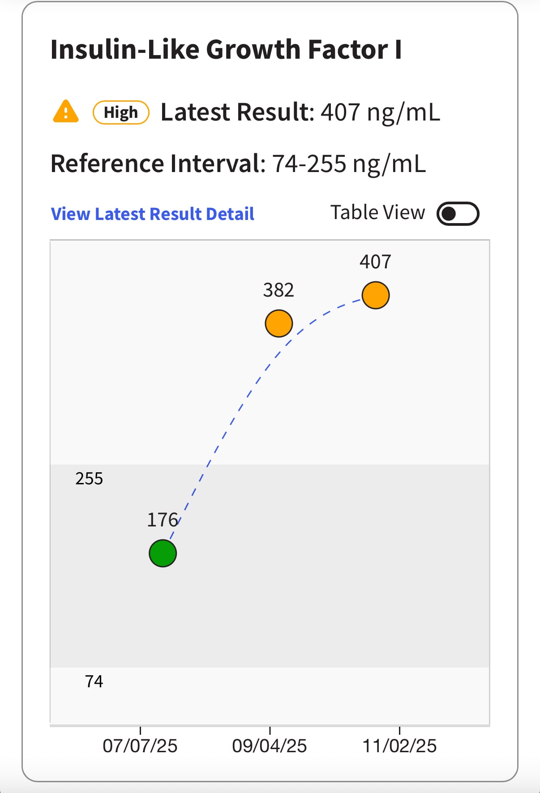This screenshot has width=540, height=793.
Task: Click the High status badge
Action: point(121,112)
